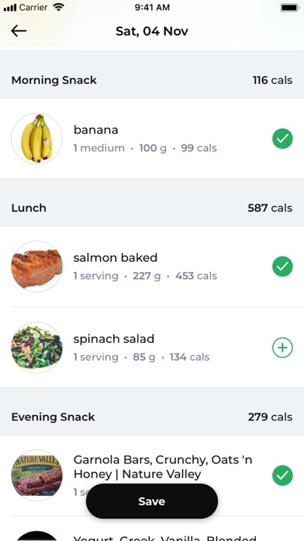
Task: Select the Morning Snack section header
Action: (152, 80)
